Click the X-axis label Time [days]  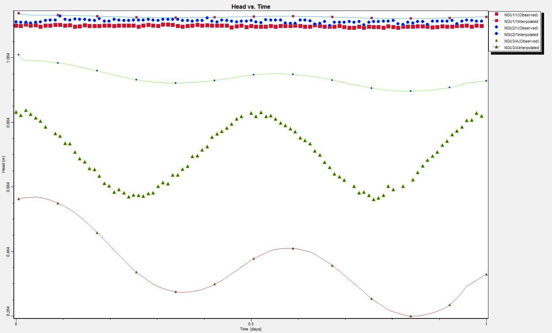(x=251, y=329)
